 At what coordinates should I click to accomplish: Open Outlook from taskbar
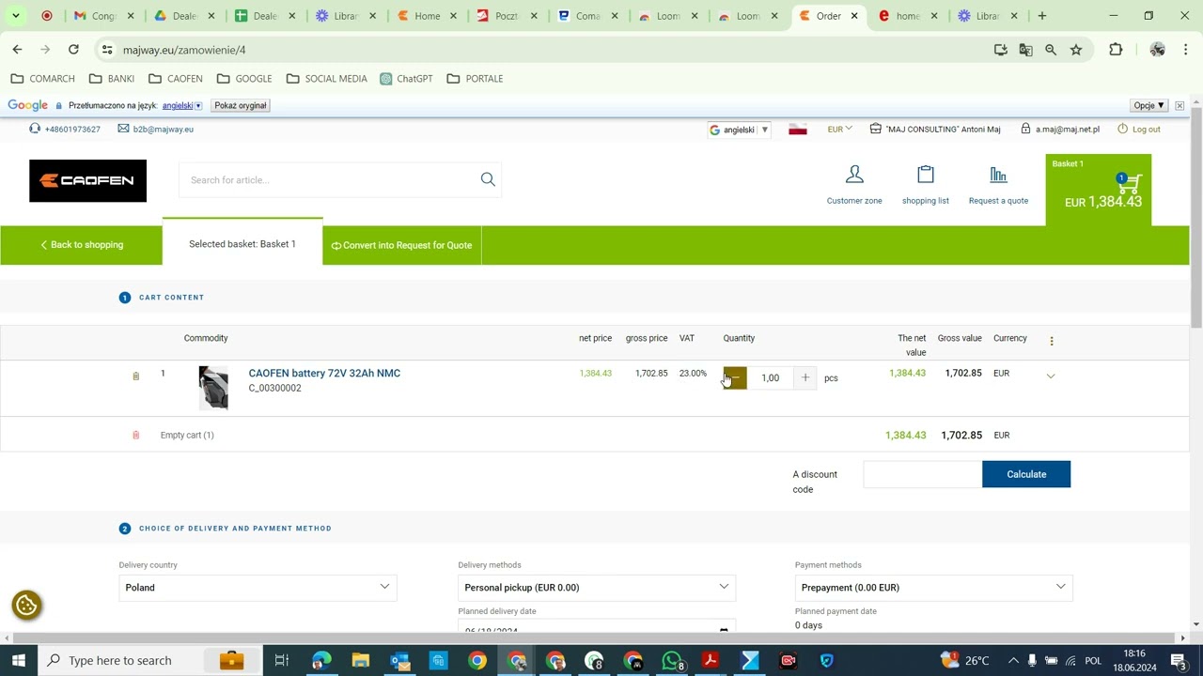(399, 660)
